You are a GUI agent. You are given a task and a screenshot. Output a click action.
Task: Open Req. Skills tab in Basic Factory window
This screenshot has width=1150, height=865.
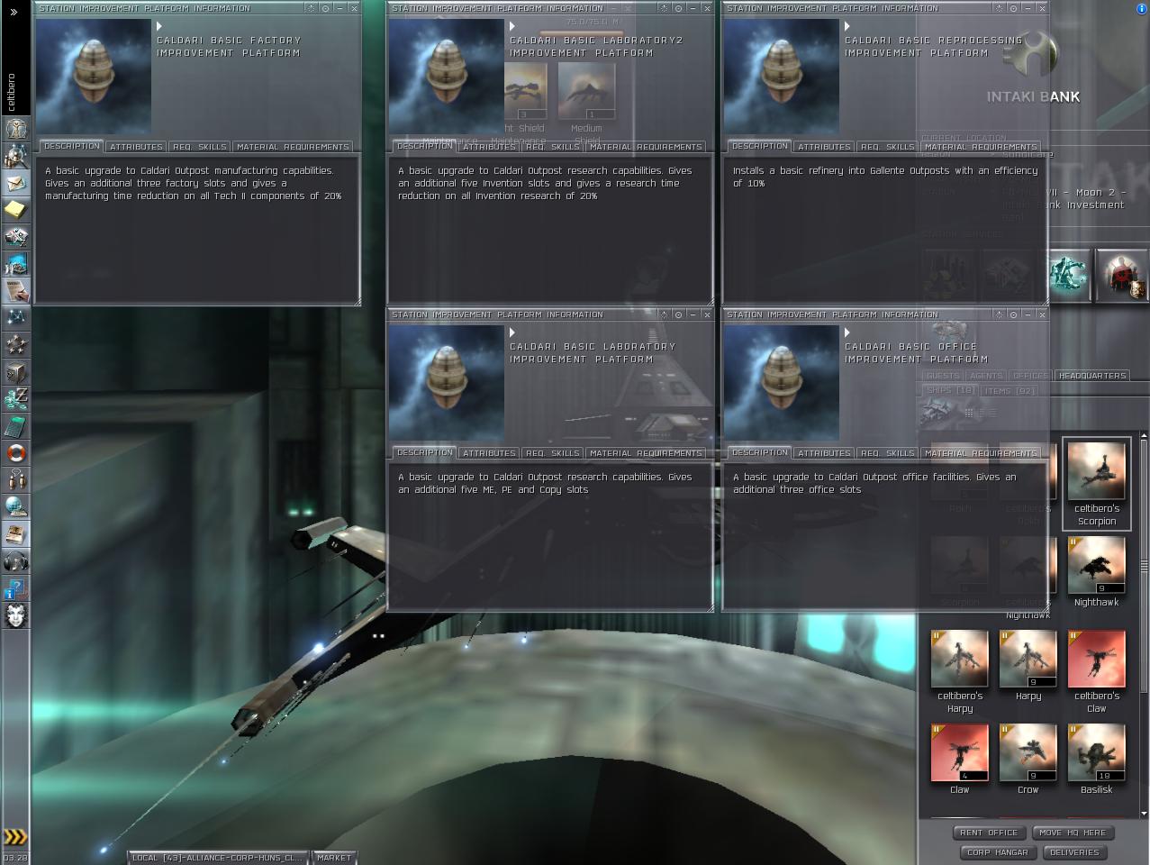tap(200, 147)
